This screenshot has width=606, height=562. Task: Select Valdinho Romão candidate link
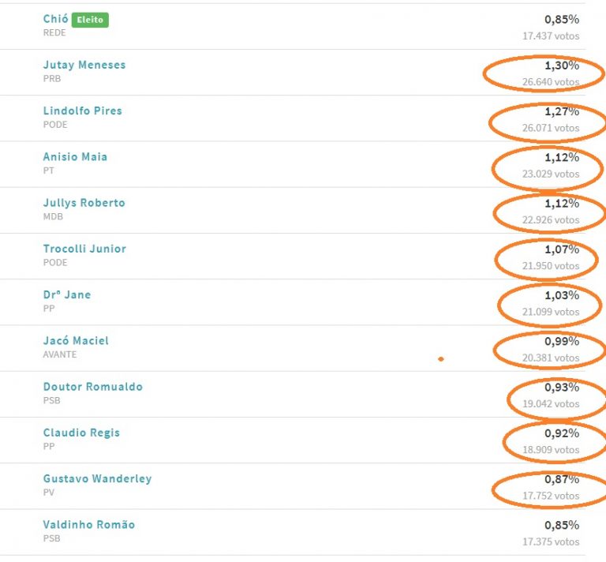[x=89, y=525]
